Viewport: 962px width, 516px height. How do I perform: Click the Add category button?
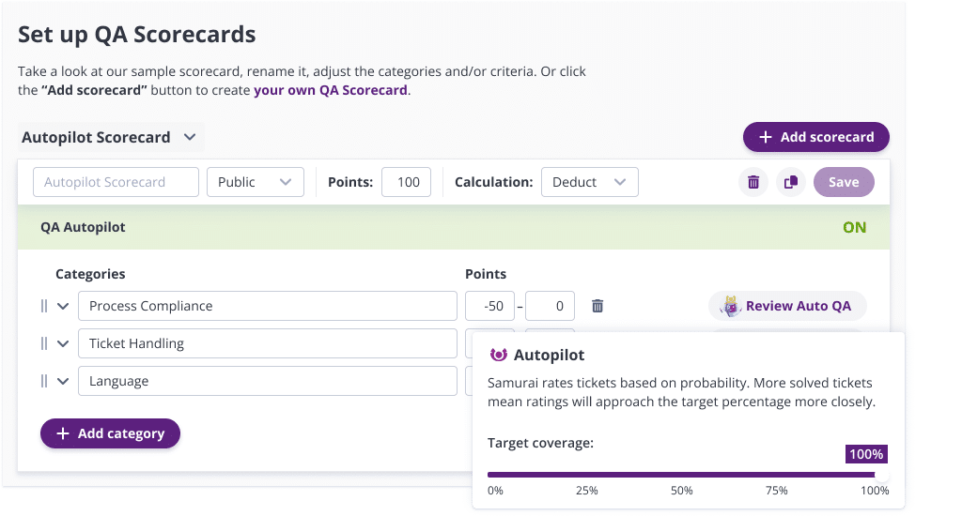pos(110,433)
